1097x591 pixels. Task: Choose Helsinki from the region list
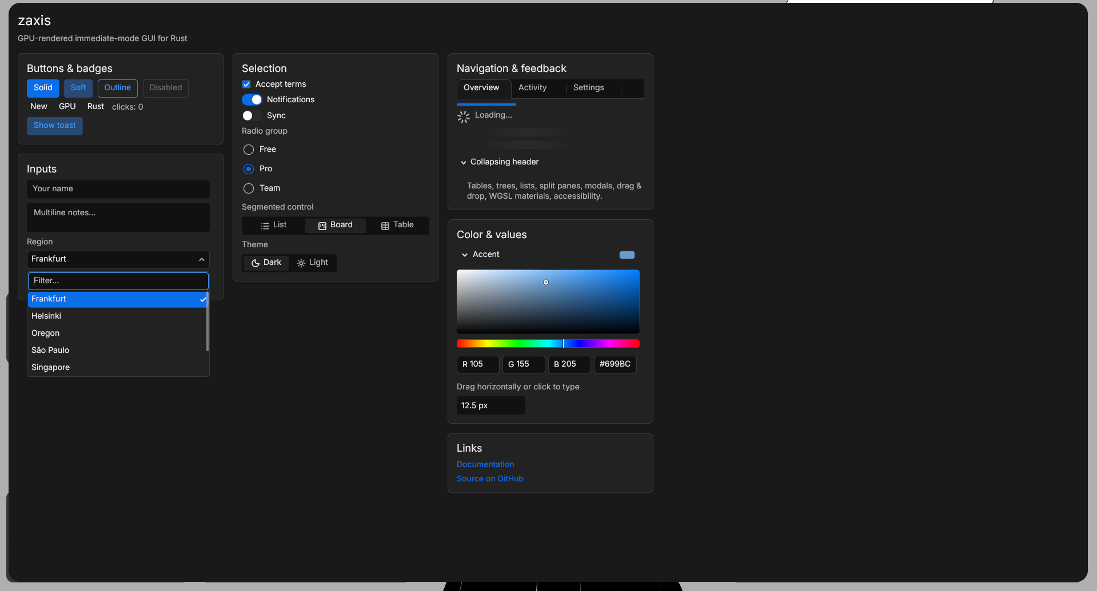click(x=117, y=316)
